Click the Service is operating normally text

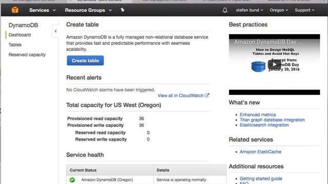point(181,179)
